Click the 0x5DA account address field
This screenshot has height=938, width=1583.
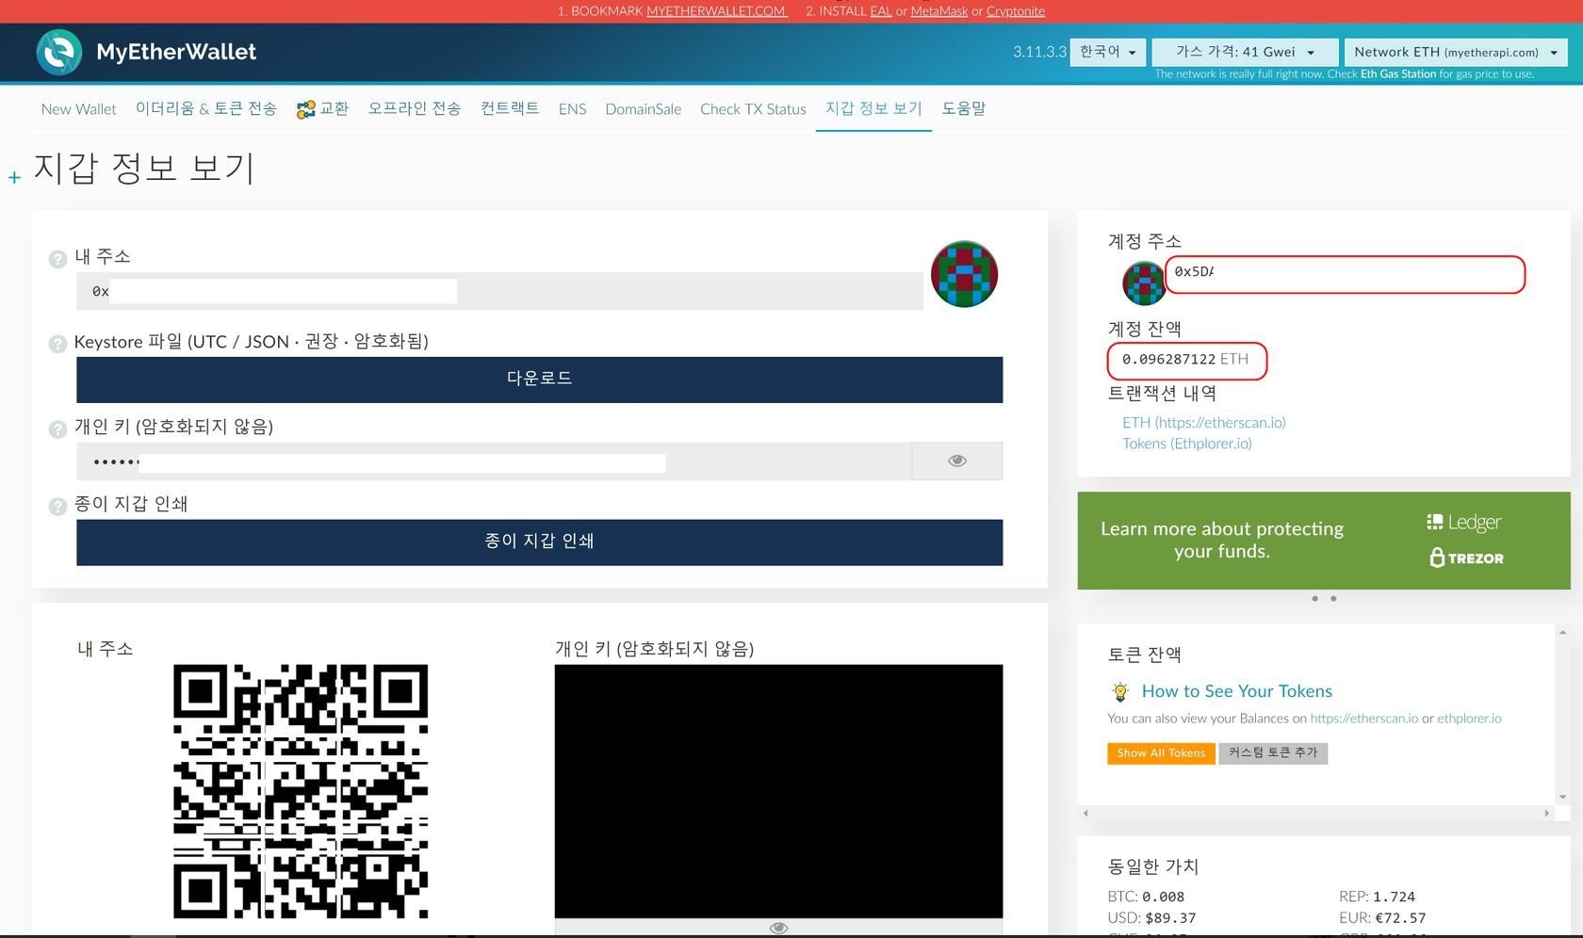pos(1345,274)
